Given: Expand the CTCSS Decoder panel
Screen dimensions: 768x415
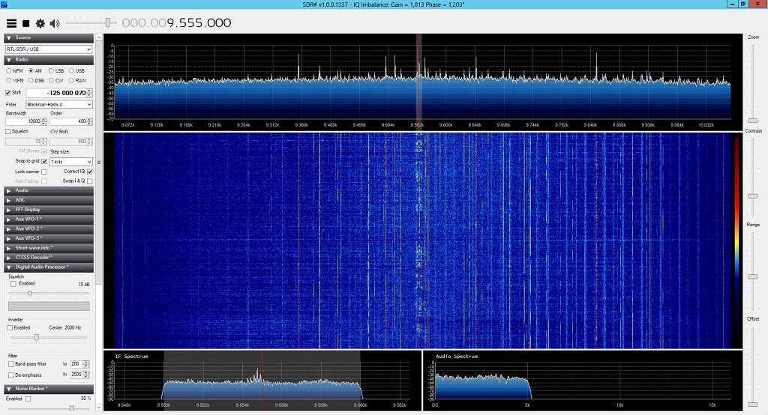Looking at the screenshot, I should click(49, 258).
